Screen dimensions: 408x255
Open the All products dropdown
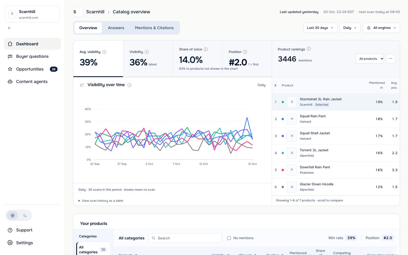pos(370,59)
